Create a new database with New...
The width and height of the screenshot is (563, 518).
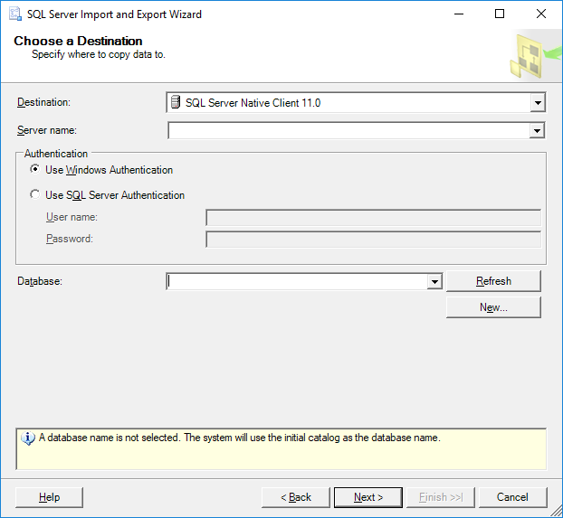pyautogui.click(x=493, y=307)
